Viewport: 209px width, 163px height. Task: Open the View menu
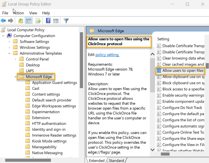click(33, 13)
